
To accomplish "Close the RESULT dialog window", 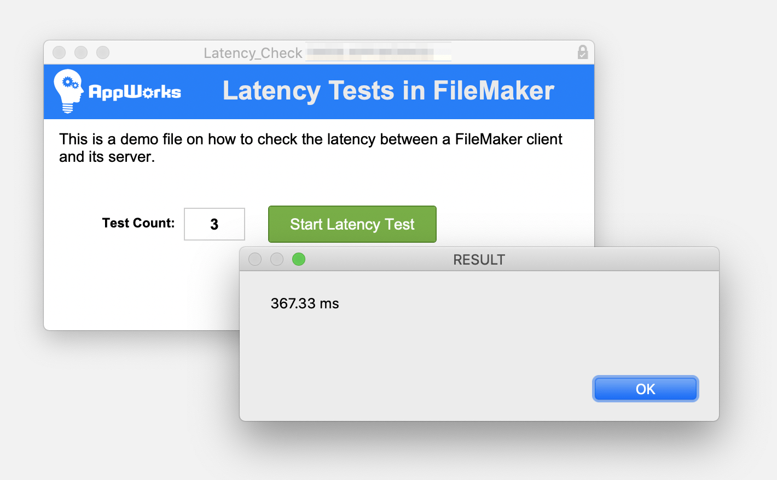I will [x=255, y=259].
